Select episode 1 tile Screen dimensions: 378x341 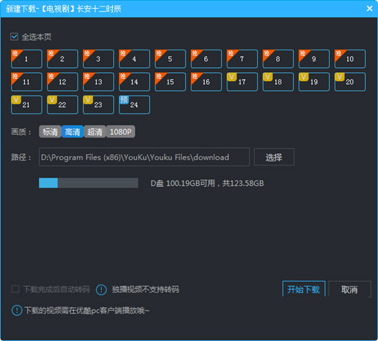pos(27,59)
